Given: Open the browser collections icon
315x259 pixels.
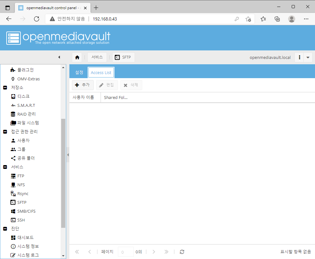Looking at the screenshot, I should click(277, 19).
